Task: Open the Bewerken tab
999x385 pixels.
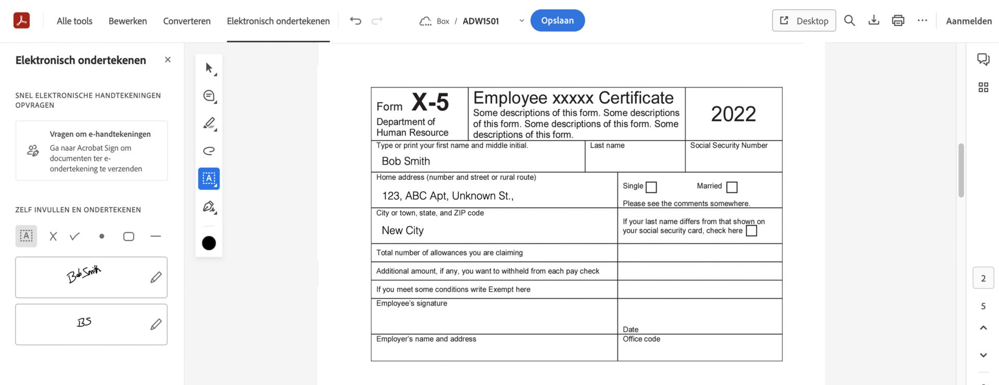Action: point(127,21)
